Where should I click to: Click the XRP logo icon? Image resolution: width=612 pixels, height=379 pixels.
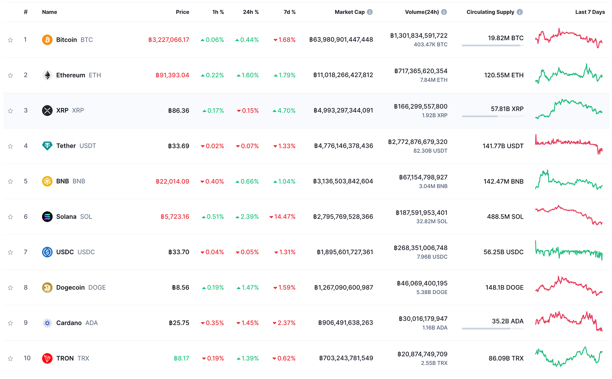pyautogui.click(x=47, y=111)
